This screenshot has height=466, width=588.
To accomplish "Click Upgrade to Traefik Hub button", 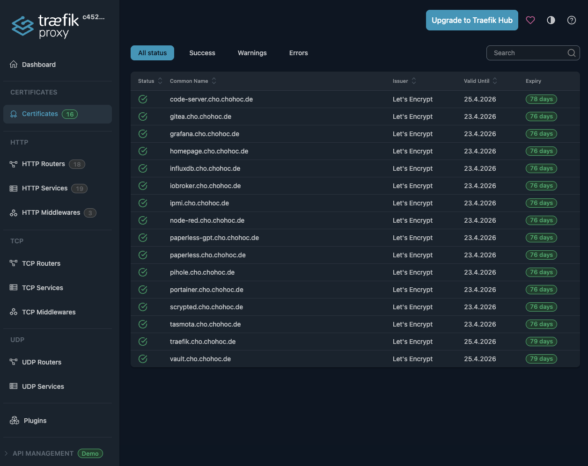I will (472, 20).
